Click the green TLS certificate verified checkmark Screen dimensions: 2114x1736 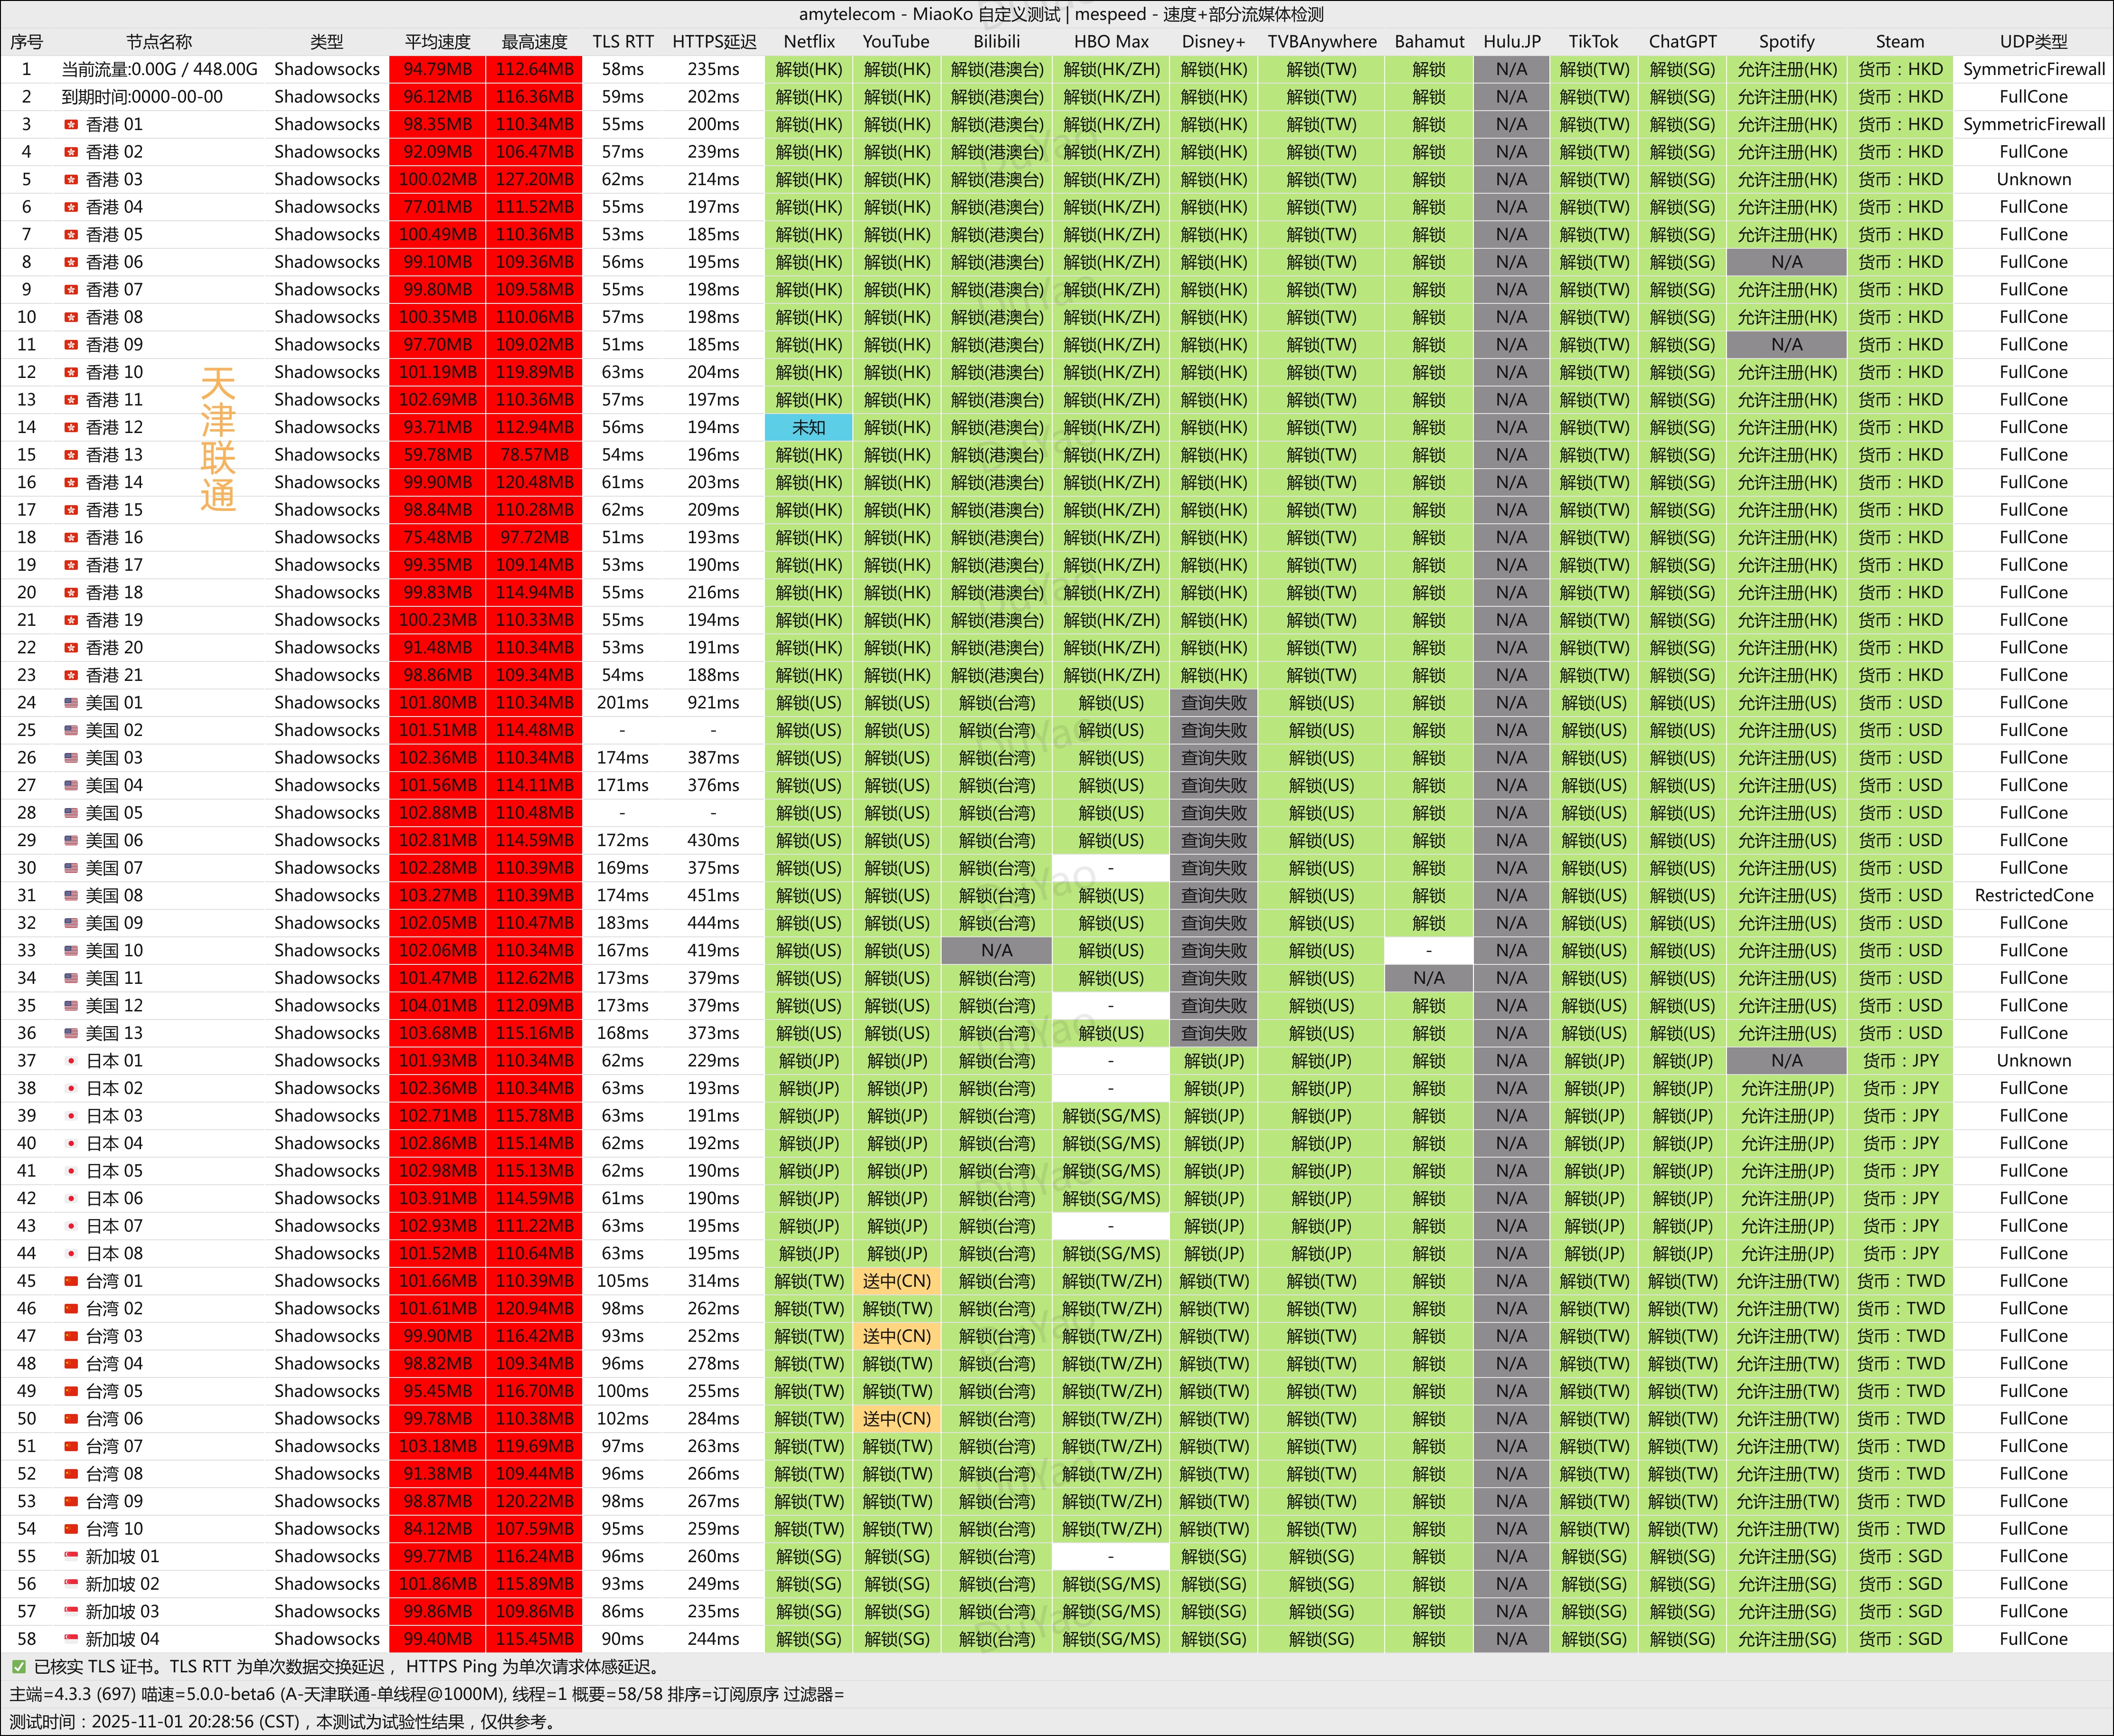[18, 1666]
